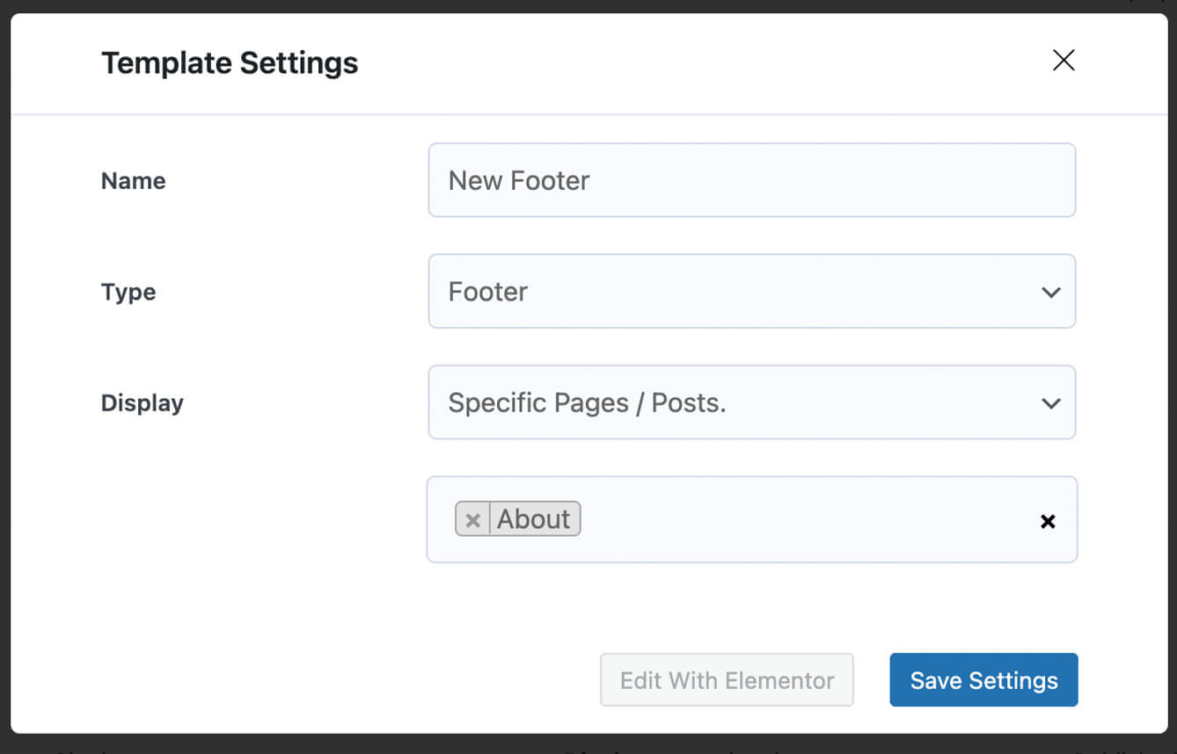Click the Type field label
The image size is (1177, 754).
coord(128,292)
